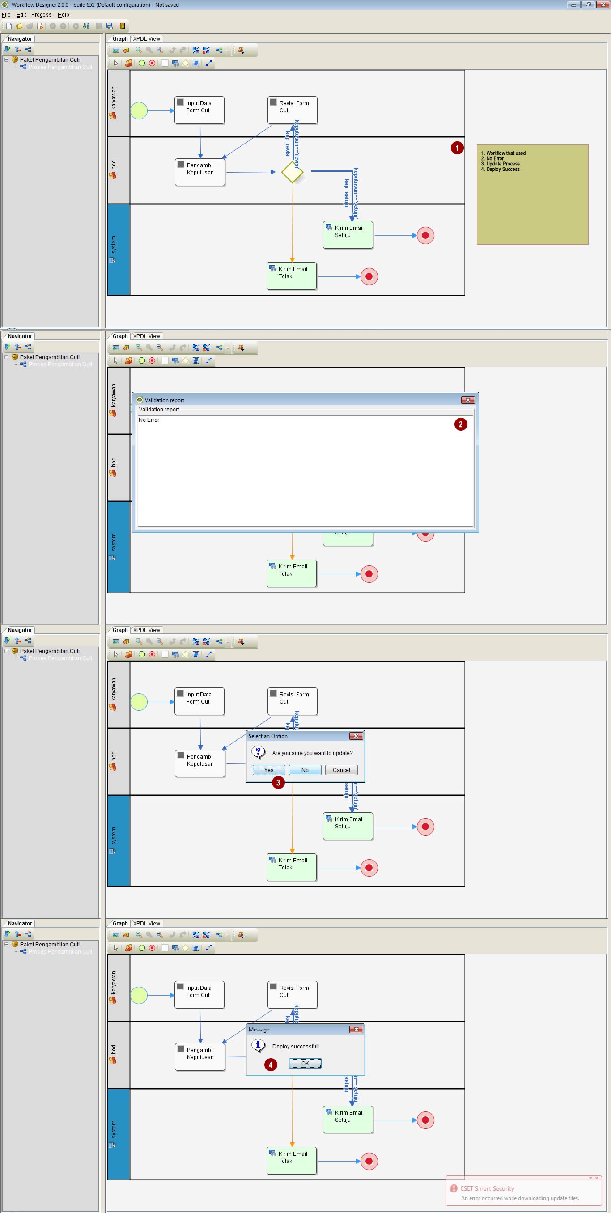This screenshot has height=1213, width=611.
Task: Click OK in the Deploy successful Message dialog
Action: click(305, 1063)
